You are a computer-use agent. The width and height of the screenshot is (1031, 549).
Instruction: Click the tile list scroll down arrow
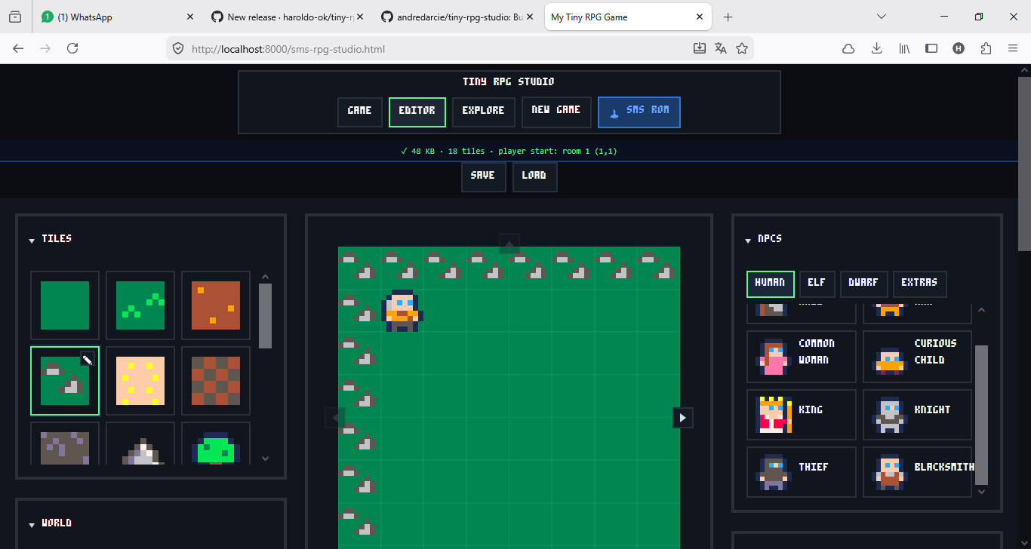tap(265, 458)
